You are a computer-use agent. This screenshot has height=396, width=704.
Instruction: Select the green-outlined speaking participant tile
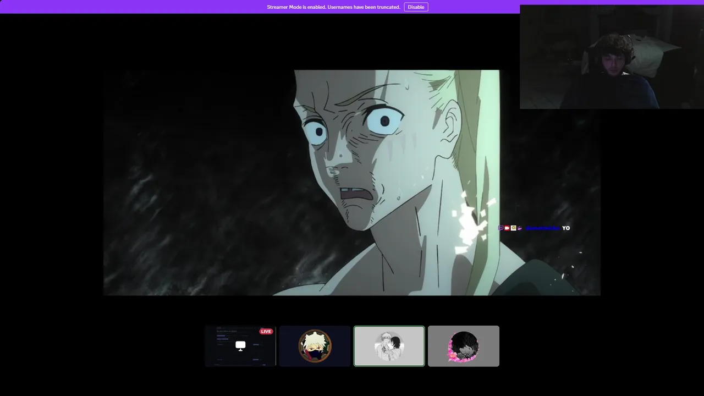(x=389, y=346)
